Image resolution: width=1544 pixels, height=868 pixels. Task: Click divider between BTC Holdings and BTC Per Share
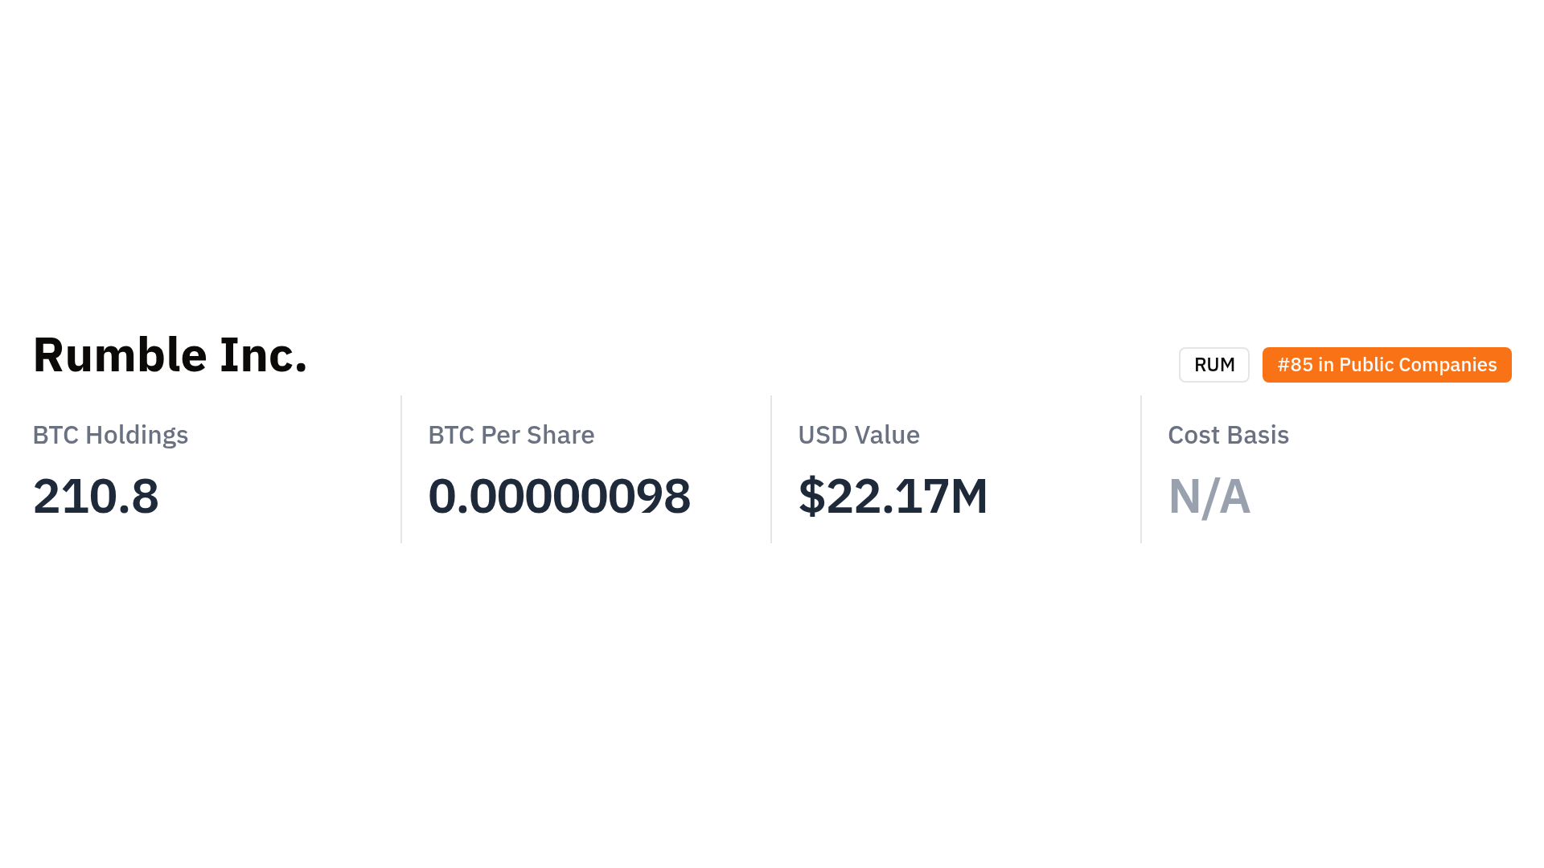click(x=401, y=469)
